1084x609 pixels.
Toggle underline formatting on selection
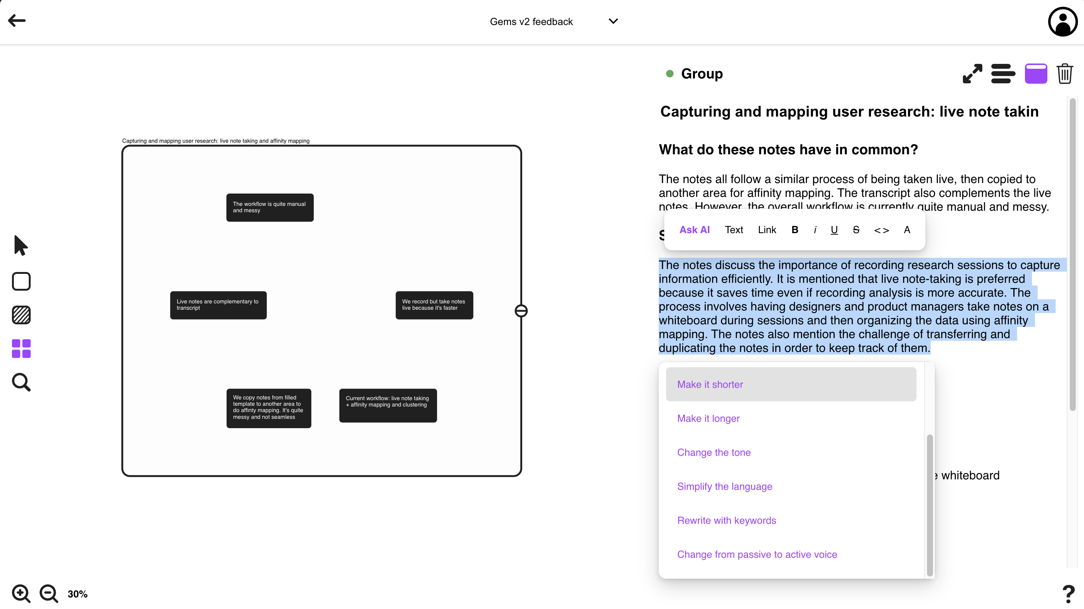pos(834,230)
